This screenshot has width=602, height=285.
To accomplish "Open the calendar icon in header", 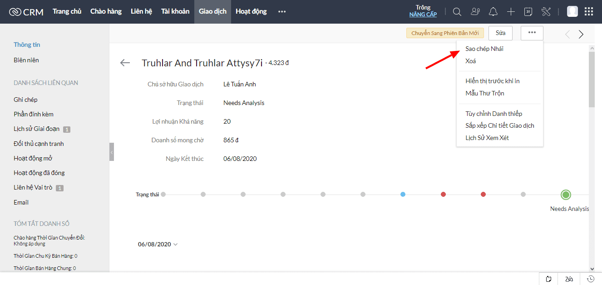I will 528,12.
